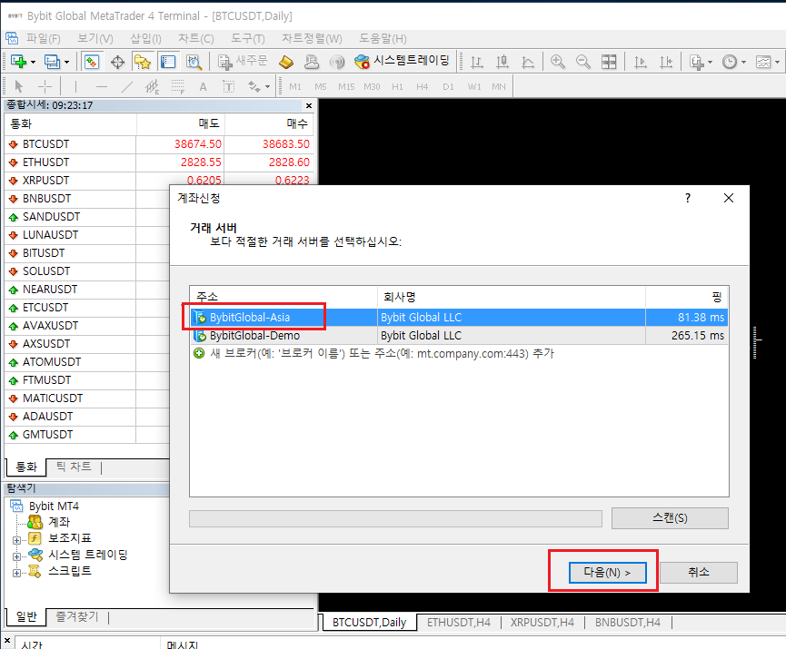Open the 파일(F) menu

pos(43,38)
